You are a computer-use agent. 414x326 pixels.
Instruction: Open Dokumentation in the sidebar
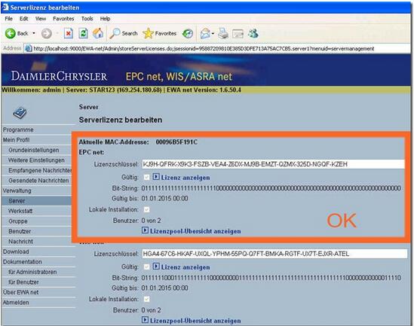click(x=22, y=262)
